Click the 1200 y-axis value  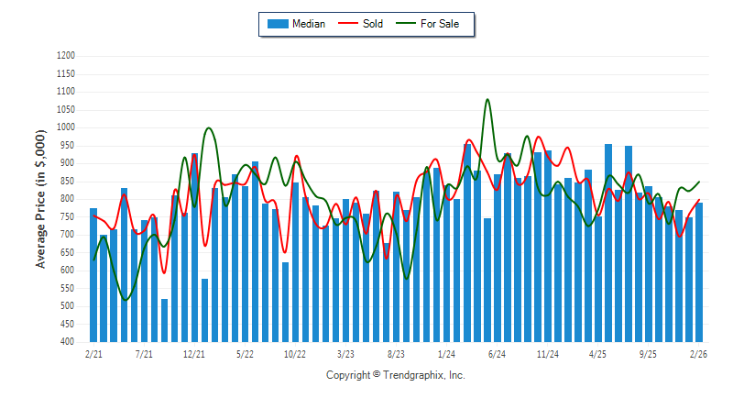click(x=65, y=56)
